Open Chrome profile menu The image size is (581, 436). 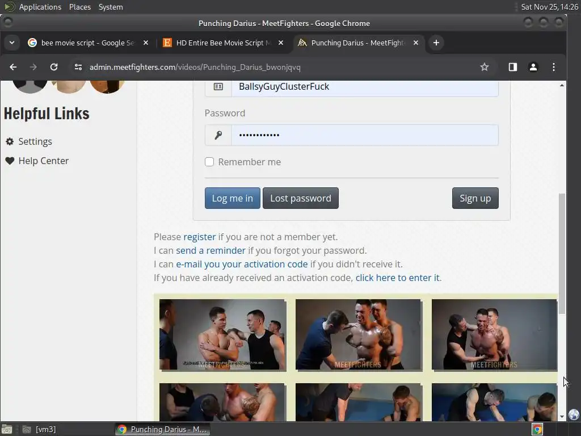pos(533,67)
